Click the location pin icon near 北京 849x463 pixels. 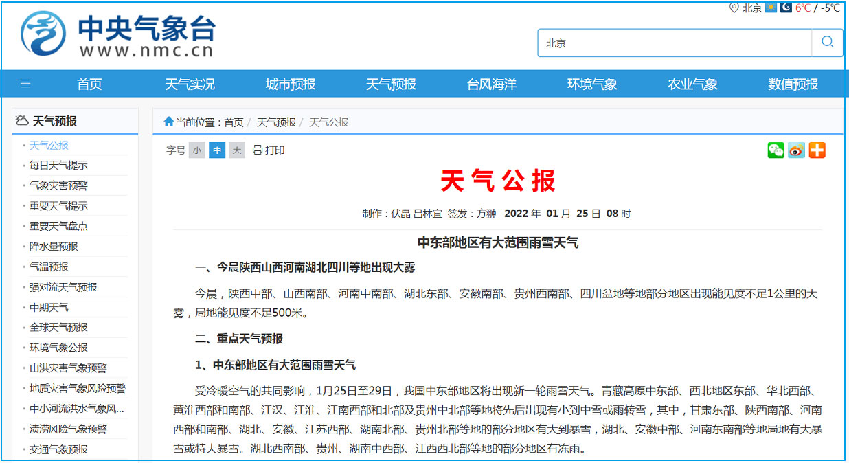pyautogui.click(x=734, y=8)
